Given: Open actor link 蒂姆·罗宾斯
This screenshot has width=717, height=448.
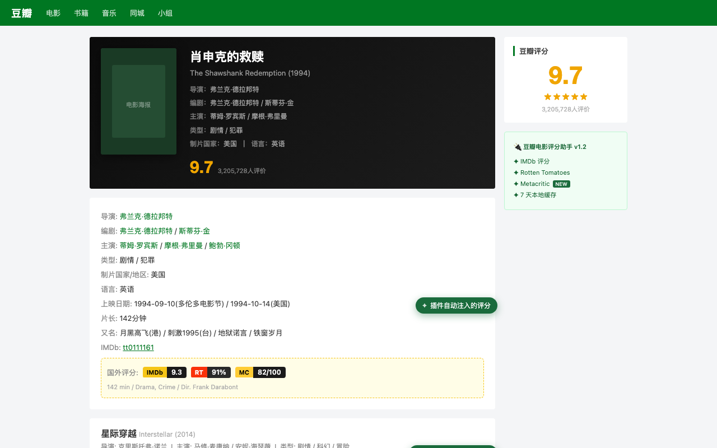Looking at the screenshot, I should click(x=139, y=245).
